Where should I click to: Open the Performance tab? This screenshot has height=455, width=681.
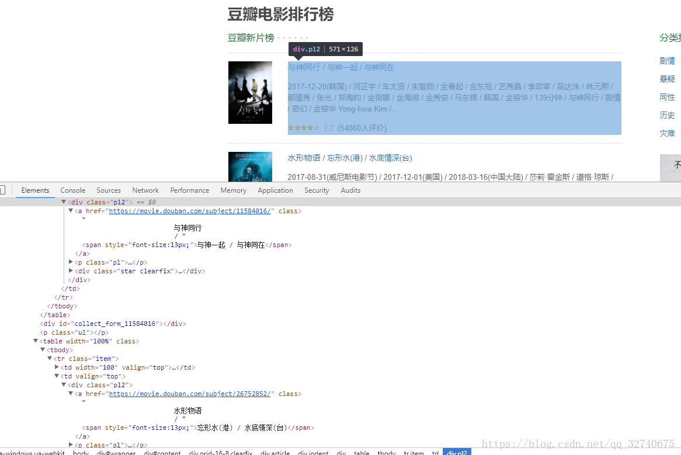coord(189,190)
